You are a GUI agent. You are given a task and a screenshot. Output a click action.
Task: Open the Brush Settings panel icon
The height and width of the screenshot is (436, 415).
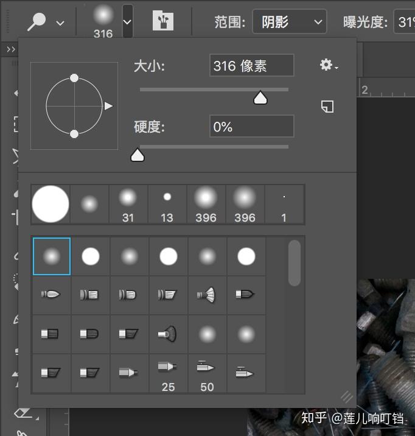(x=163, y=21)
